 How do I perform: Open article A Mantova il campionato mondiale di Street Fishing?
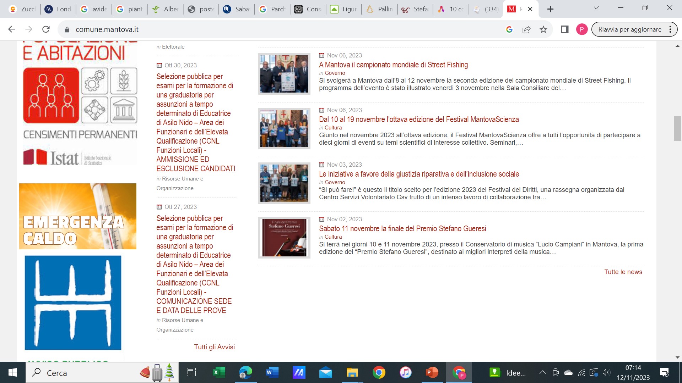393,65
